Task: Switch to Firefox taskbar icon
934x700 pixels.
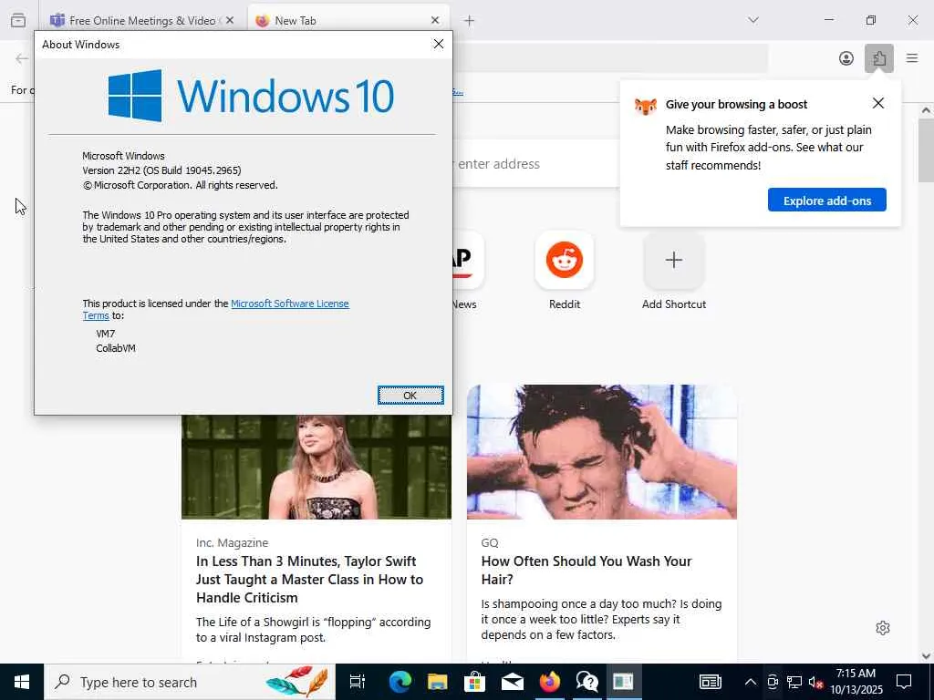Action: [550, 682]
